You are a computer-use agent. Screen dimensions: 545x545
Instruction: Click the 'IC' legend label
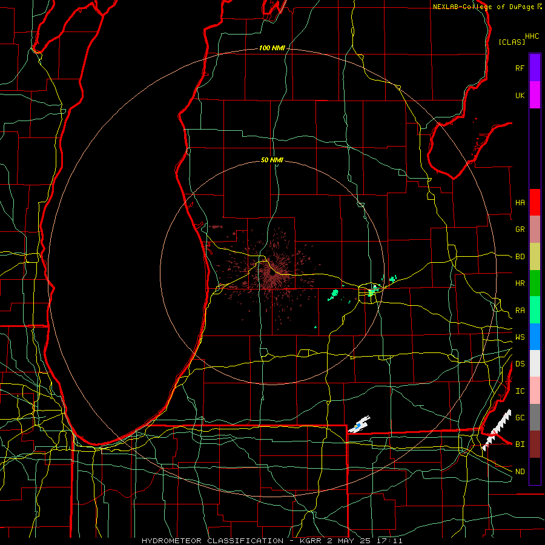point(520,391)
